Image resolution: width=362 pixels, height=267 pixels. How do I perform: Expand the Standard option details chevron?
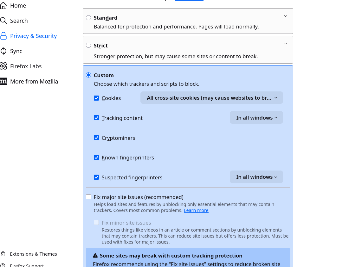(285, 16)
